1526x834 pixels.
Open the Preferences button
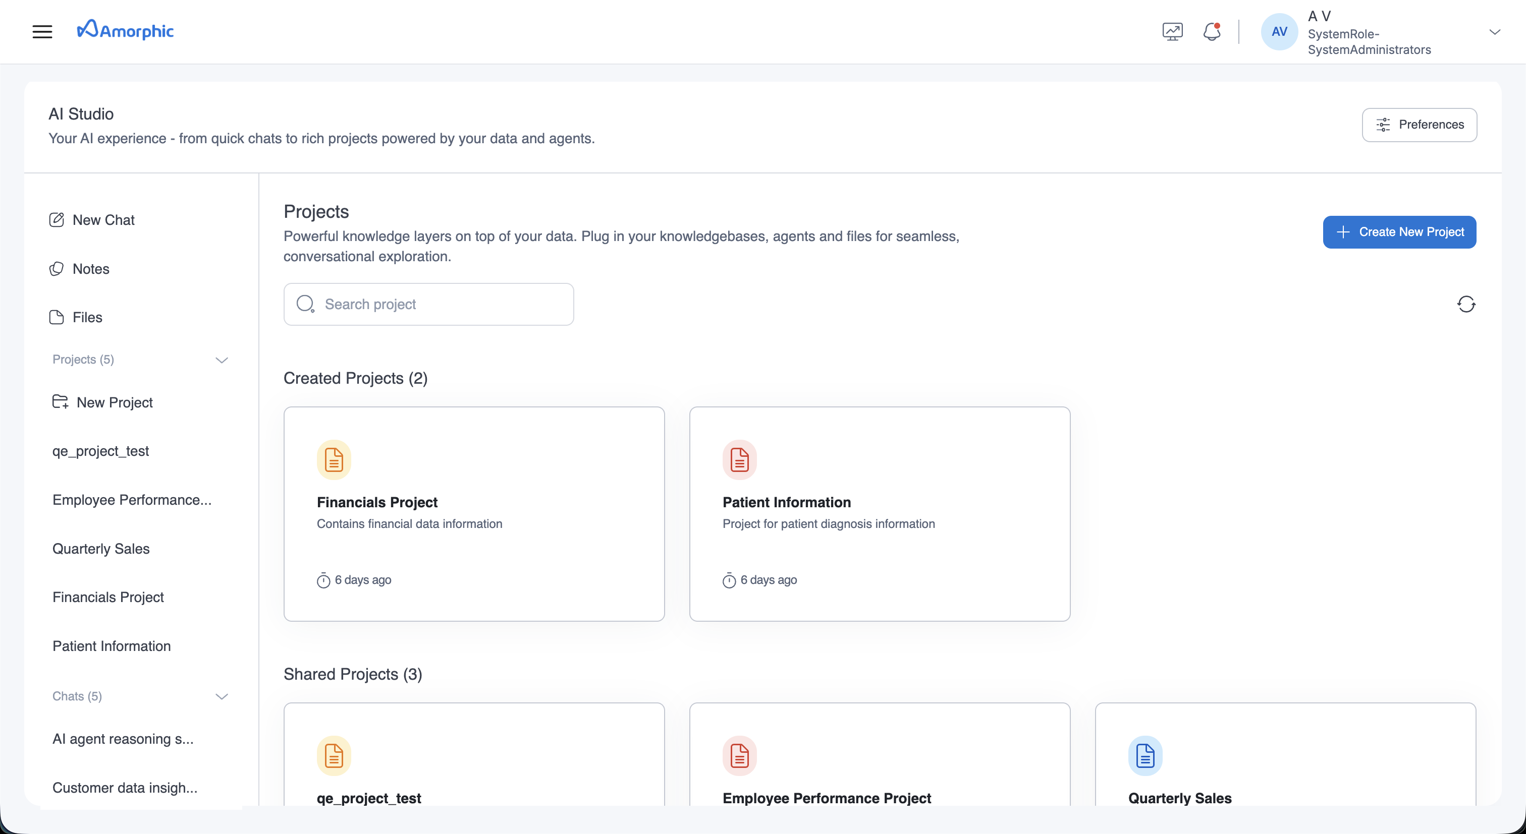click(x=1419, y=125)
